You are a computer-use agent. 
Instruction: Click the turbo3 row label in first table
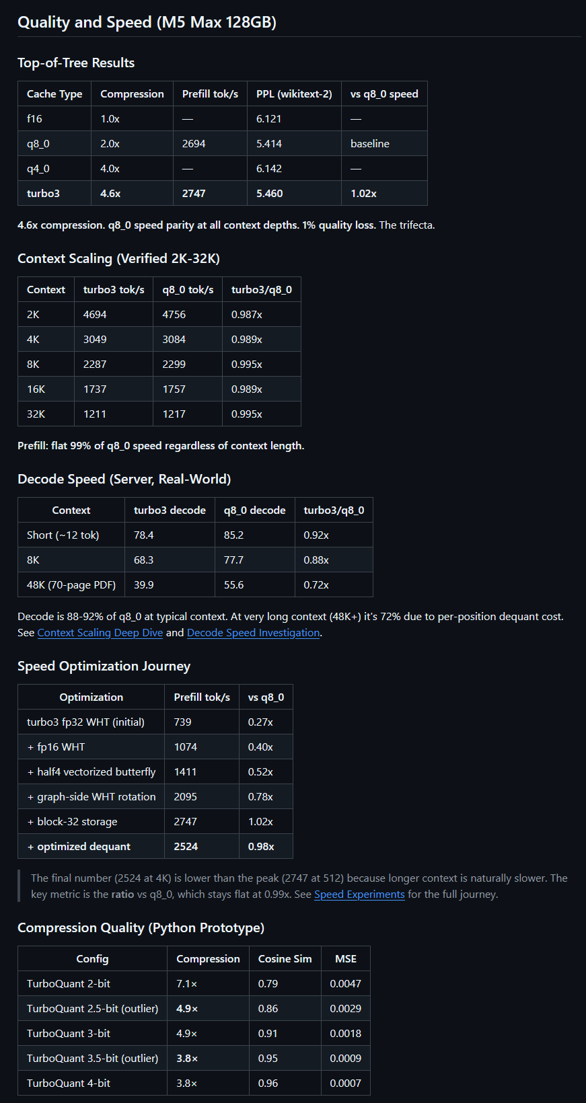point(43,194)
